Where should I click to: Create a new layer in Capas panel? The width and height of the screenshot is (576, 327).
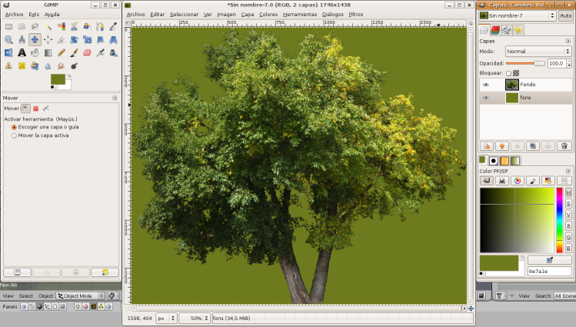[x=487, y=146]
